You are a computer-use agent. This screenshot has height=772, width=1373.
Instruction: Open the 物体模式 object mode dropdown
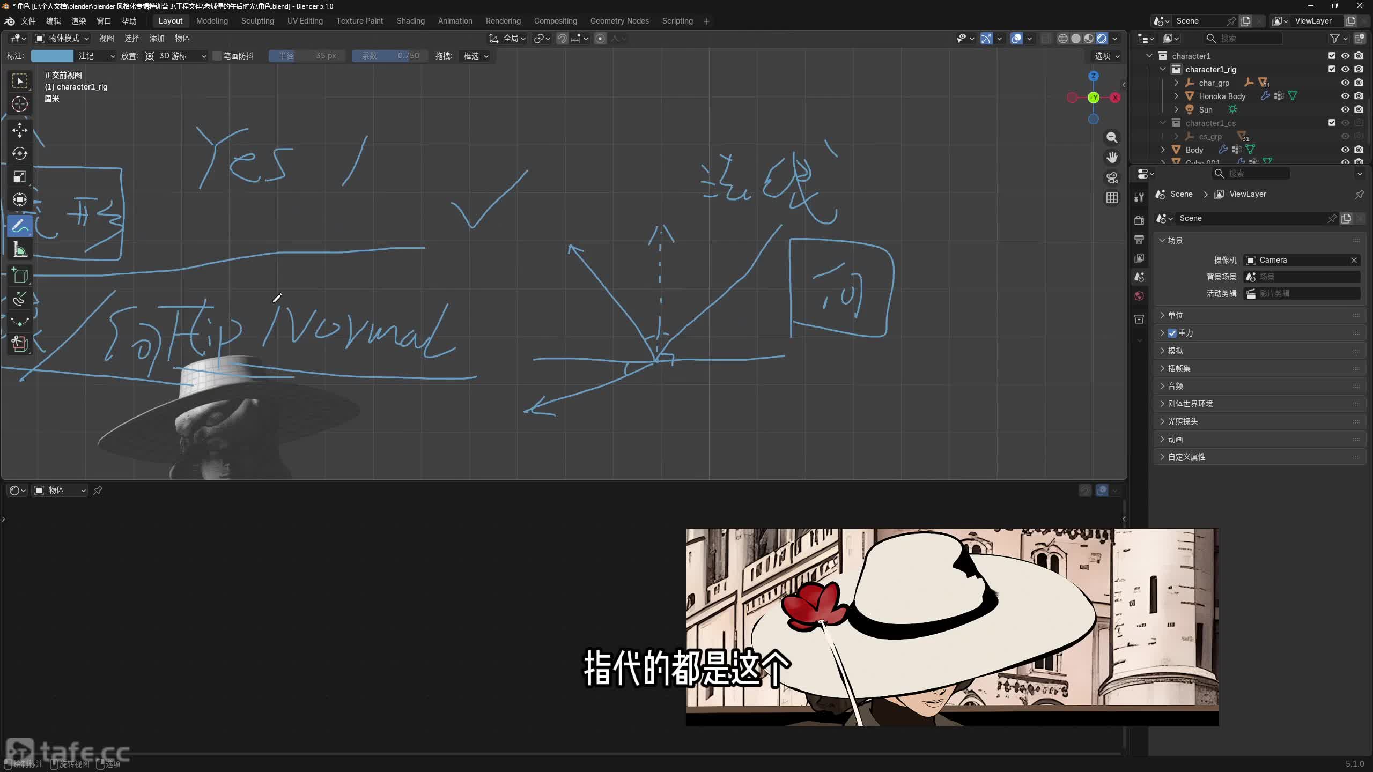(62, 38)
